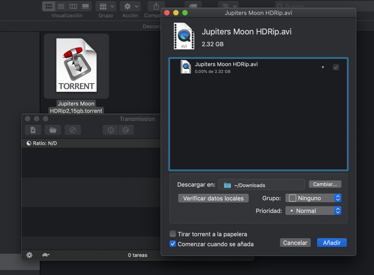Open the Finder Acción gear menu
The image size is (374, 275).
(x=130, y=6)
